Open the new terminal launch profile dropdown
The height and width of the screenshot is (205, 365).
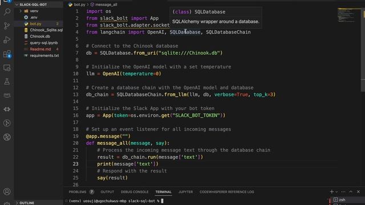[336, 192]
